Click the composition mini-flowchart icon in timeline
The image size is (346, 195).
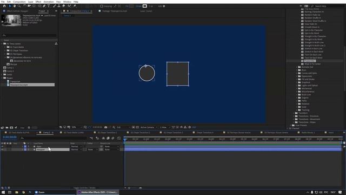point(91,138)
